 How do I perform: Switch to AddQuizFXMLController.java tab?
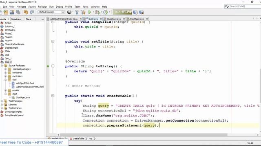pos(64,19)
